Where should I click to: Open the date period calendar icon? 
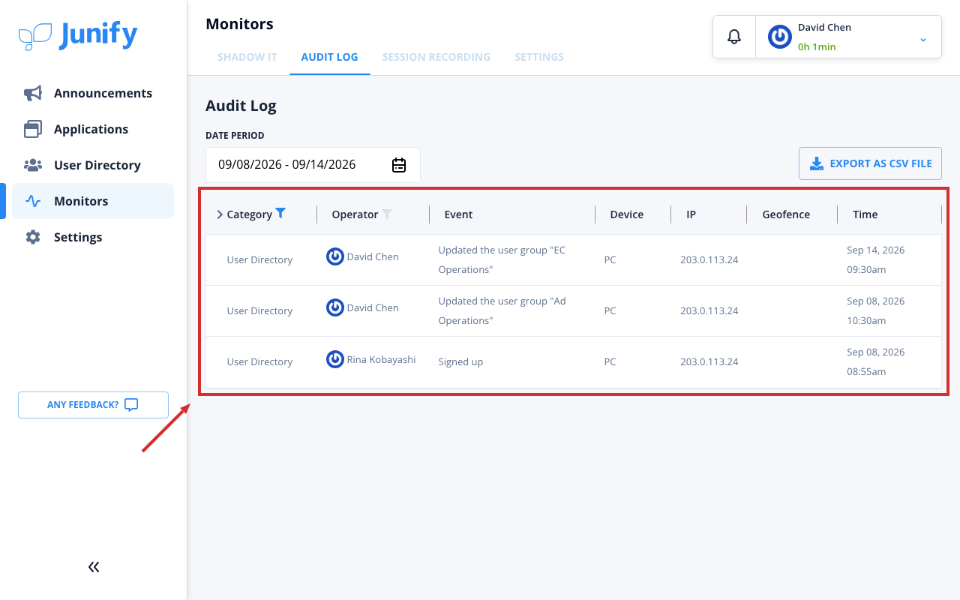point(399,165)
